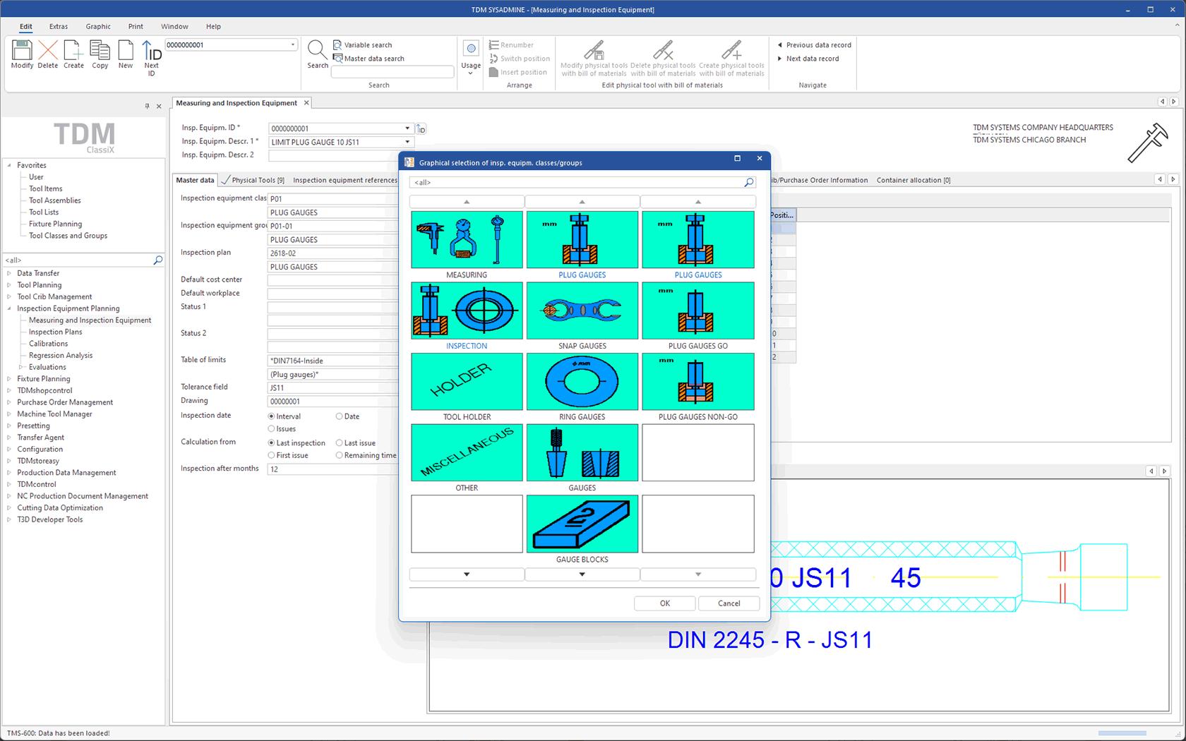Go to Next data record
This screenshot has width=1186, height=741.
(x=808, y=59)
